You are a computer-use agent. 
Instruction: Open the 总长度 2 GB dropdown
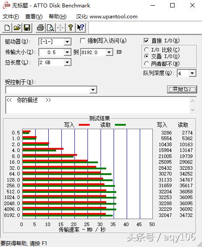(67, 62)
